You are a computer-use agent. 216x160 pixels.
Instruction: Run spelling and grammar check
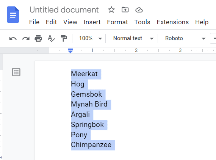tap(51, 38)
